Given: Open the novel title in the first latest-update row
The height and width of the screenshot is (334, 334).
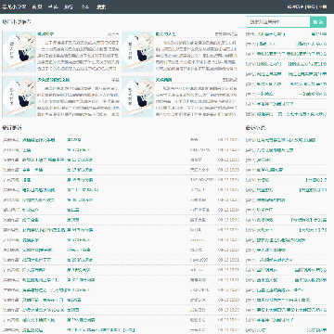Looking at the screenshot, I should (39, 140).
